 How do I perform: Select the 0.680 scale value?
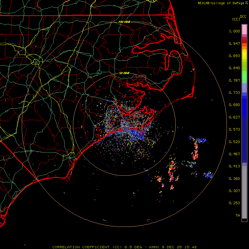(x=234, y=105)
